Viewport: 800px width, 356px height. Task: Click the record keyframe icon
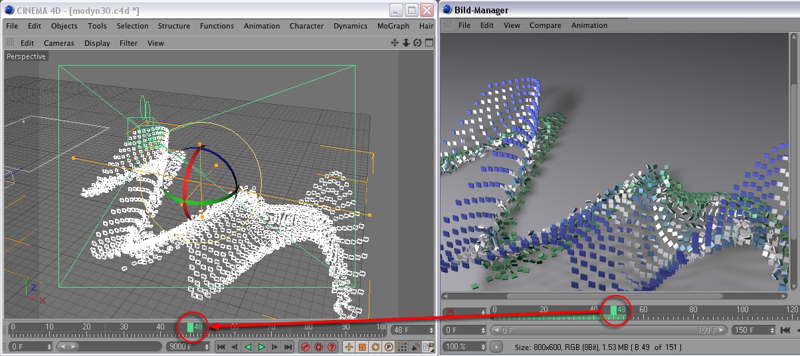tap(306, 347)
